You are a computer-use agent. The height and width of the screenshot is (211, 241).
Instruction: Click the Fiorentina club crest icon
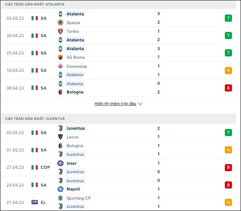(60, 66)
